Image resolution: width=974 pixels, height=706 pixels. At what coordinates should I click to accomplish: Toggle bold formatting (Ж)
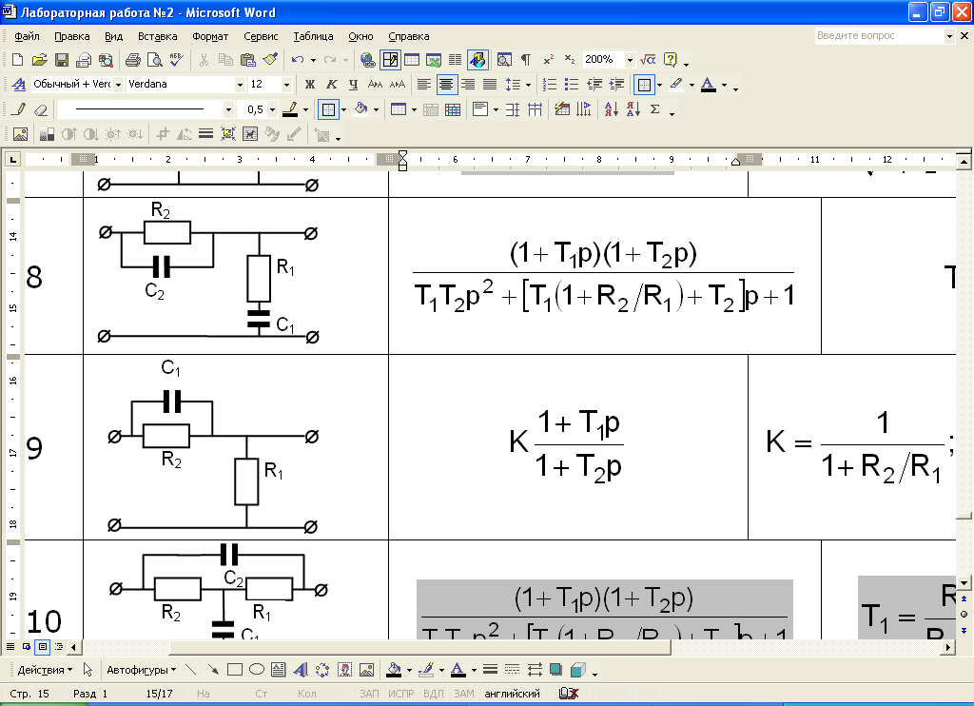click(x=310, y=85)
